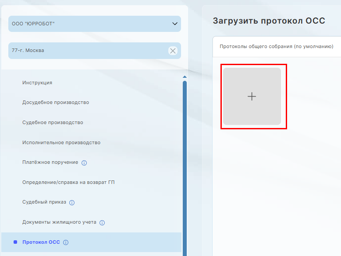Image resolution: width=341 pixels, height=256 pixels.
Task: Open the ООО "ЮРРОБОТ" company dropdown
Action: tap(94, 24)
